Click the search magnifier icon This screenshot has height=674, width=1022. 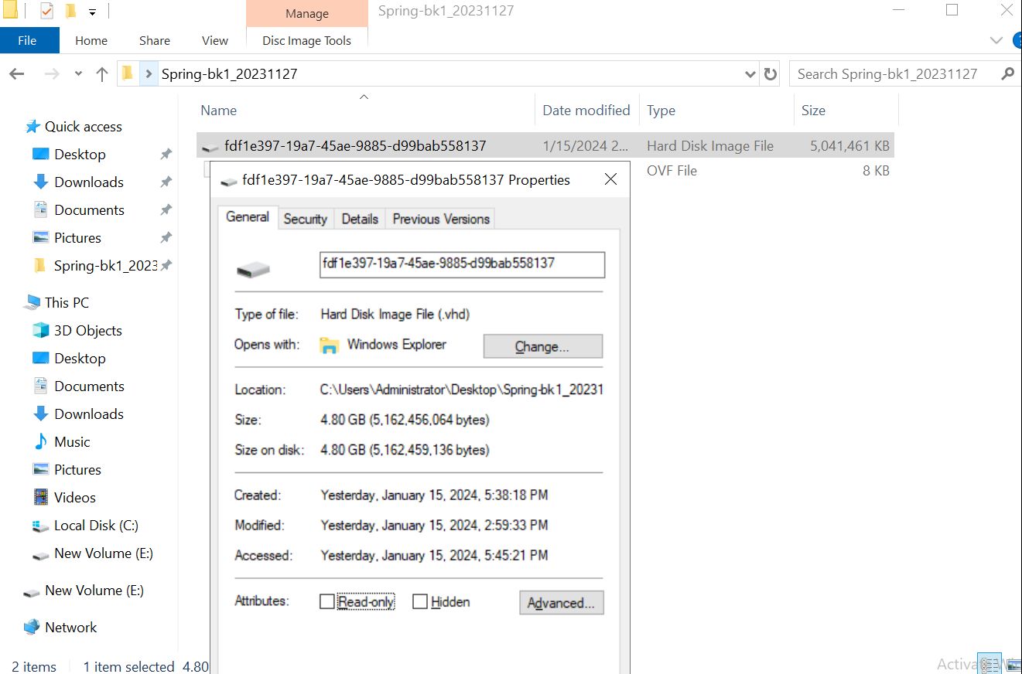coord(1007,74)
